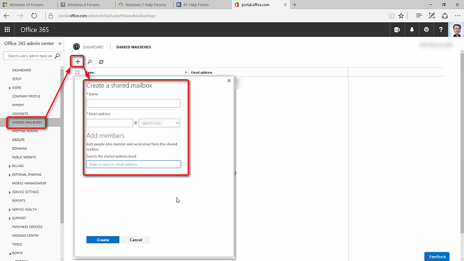This screenshot has width=464, height=261.
Task: Open the Feedback button
Action: pos(437,257)
